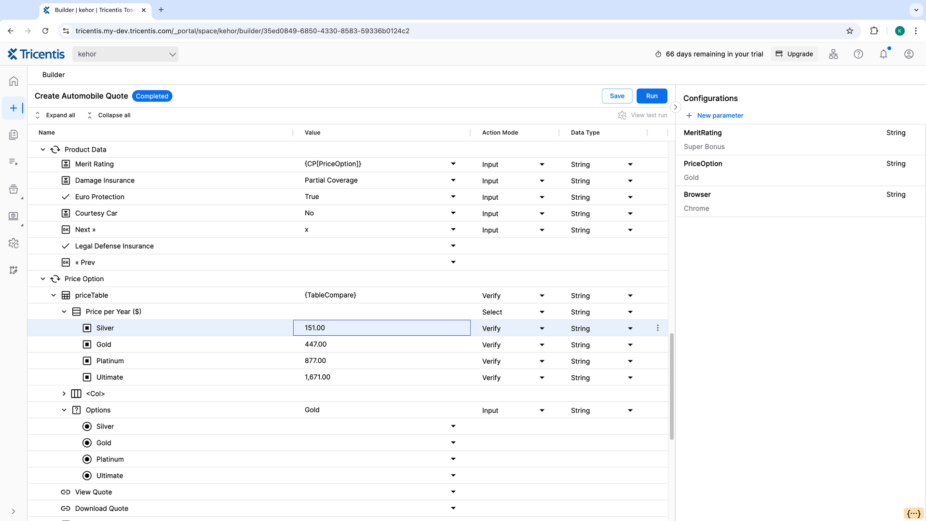
Task: Select the Platinum radio button under Options
Action: point(87,459)
